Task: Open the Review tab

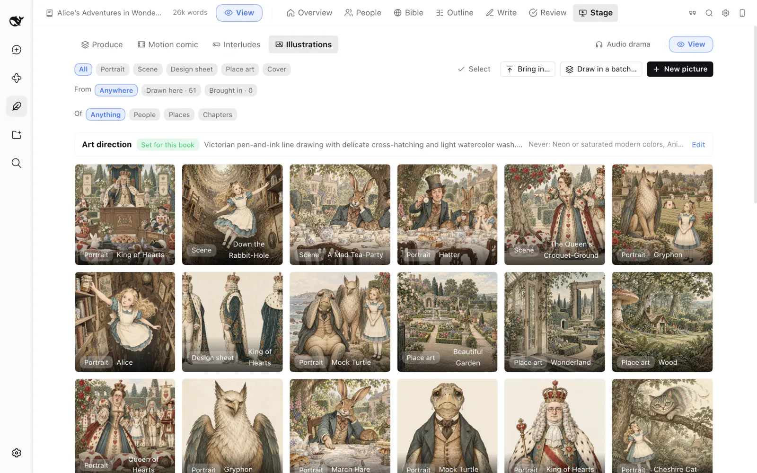Action: coord(547,13)
